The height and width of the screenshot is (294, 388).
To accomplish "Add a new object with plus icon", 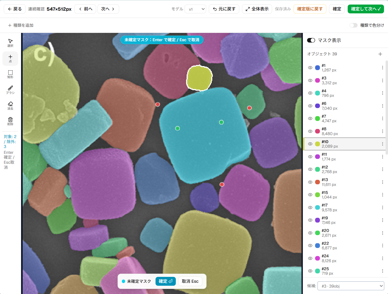I will click(380, 54).
